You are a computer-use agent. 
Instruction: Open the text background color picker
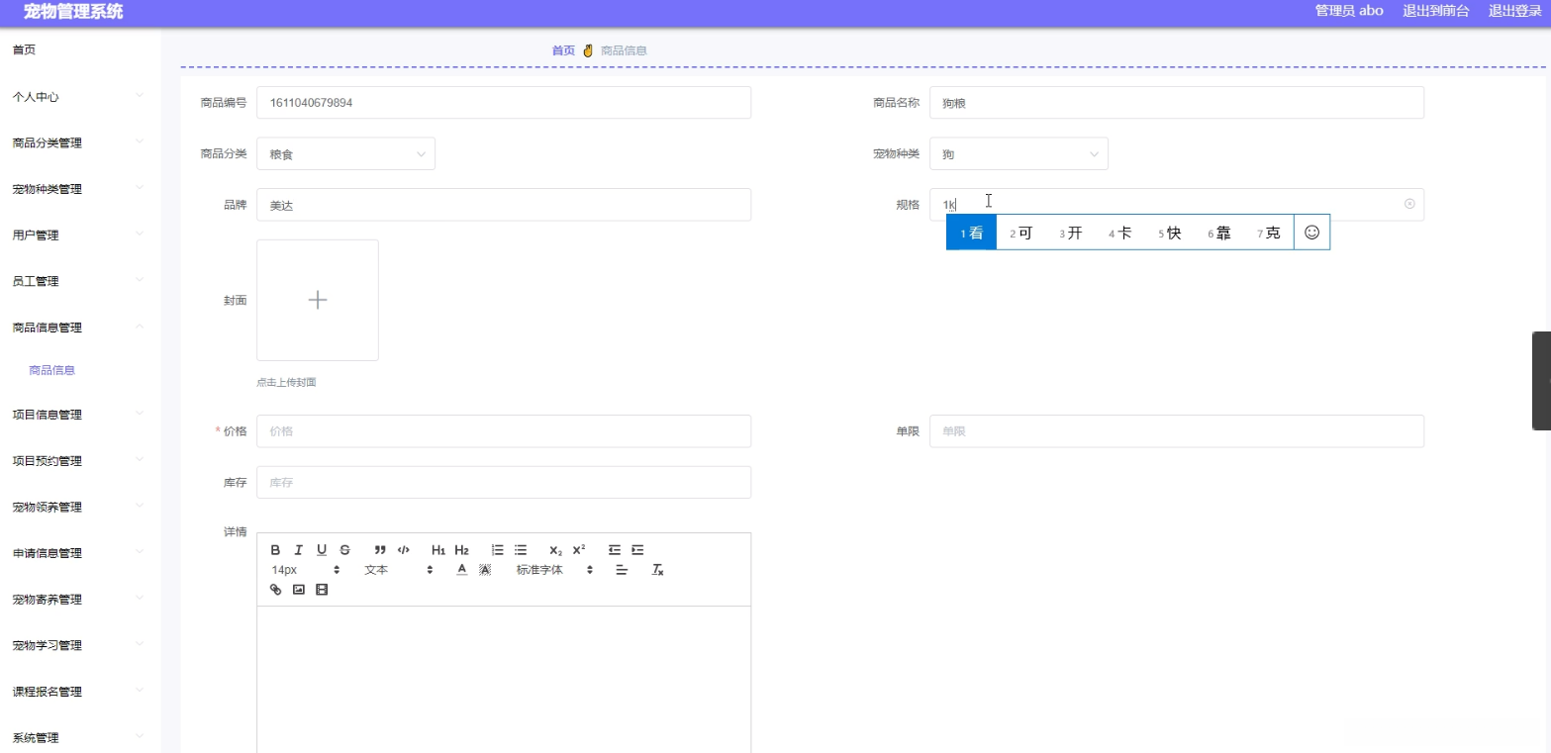click(x=485, y=570)
